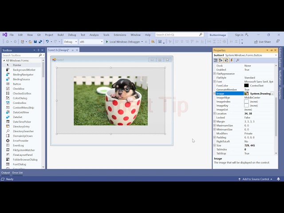
Task: Click the Visual Studio logo icon
Action: click(5, 35)
